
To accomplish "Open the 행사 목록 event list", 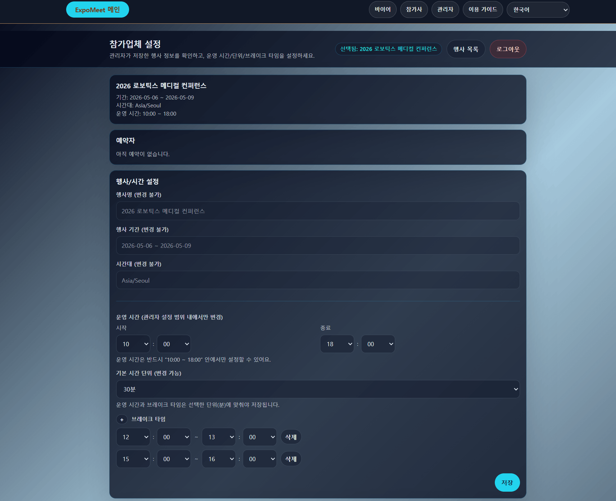I will [466, 49].
